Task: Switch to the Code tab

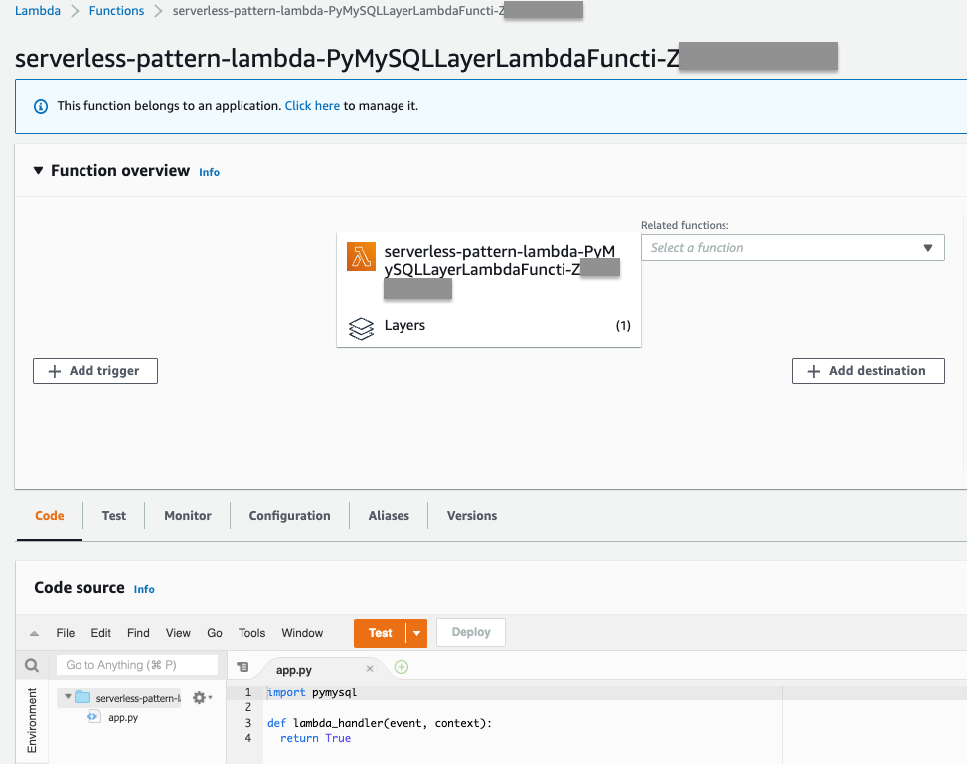Action: tap(50, 516)
